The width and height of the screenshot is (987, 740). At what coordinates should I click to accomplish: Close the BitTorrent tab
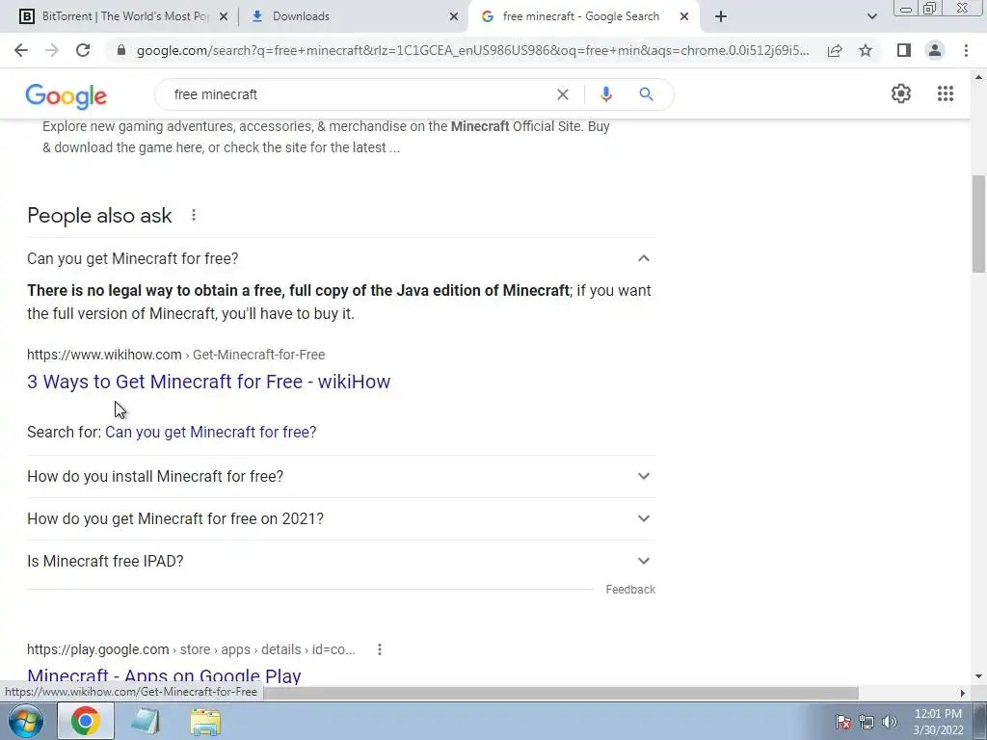point(223,17)
